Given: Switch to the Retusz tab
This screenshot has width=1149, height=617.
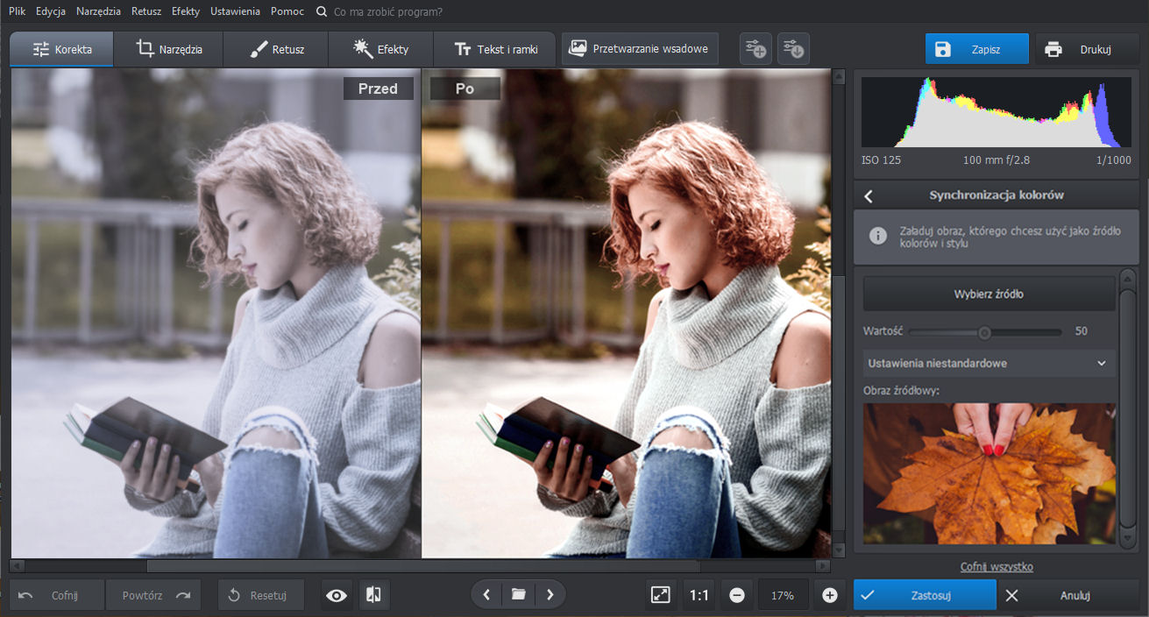Looking at the screenshot, I should pyautogui.click(x=276, y=49).
